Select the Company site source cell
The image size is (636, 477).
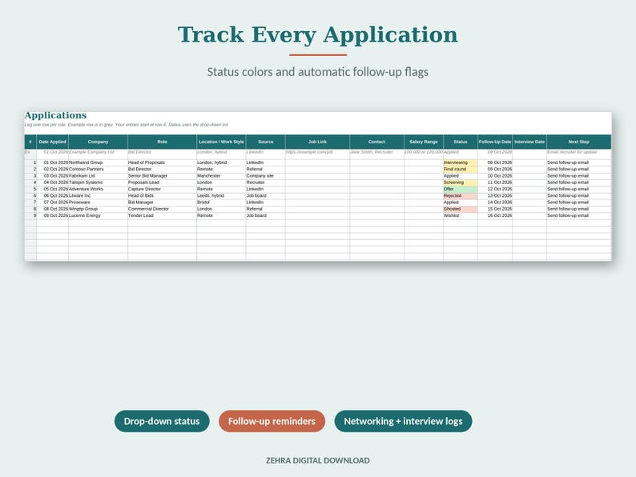(266, 176)
